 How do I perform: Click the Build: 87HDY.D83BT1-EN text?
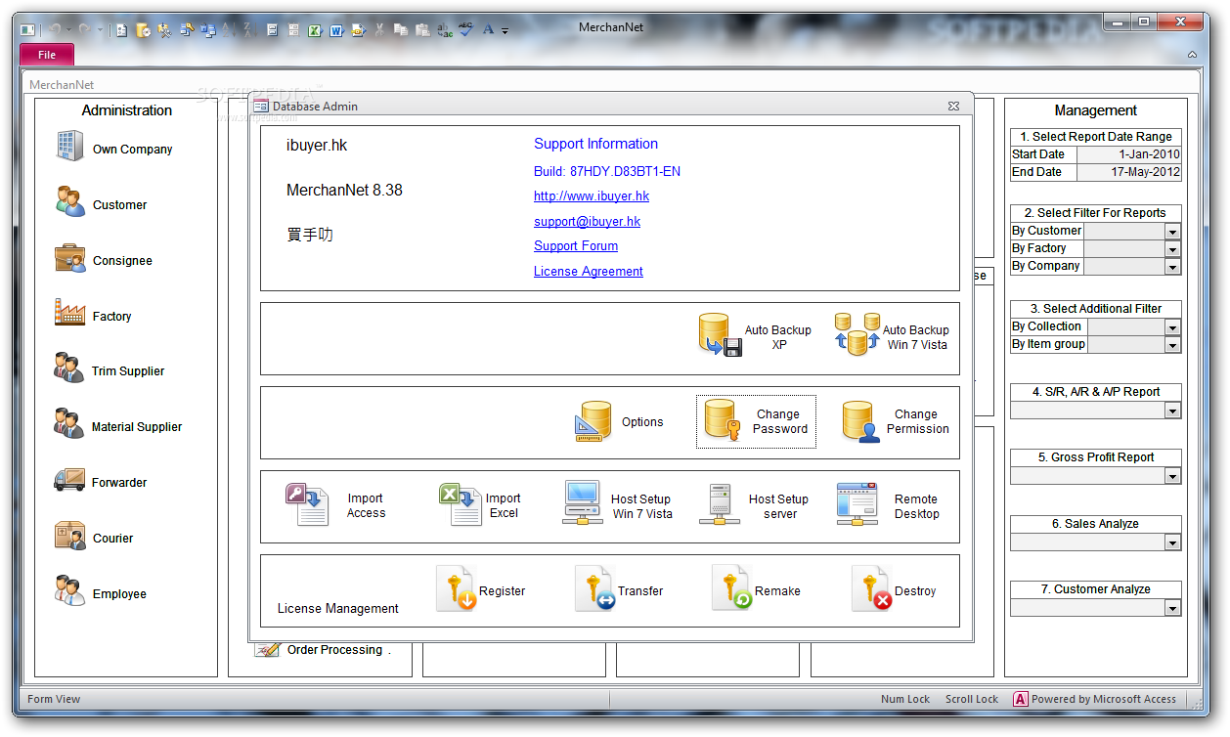tap(607, 171)
